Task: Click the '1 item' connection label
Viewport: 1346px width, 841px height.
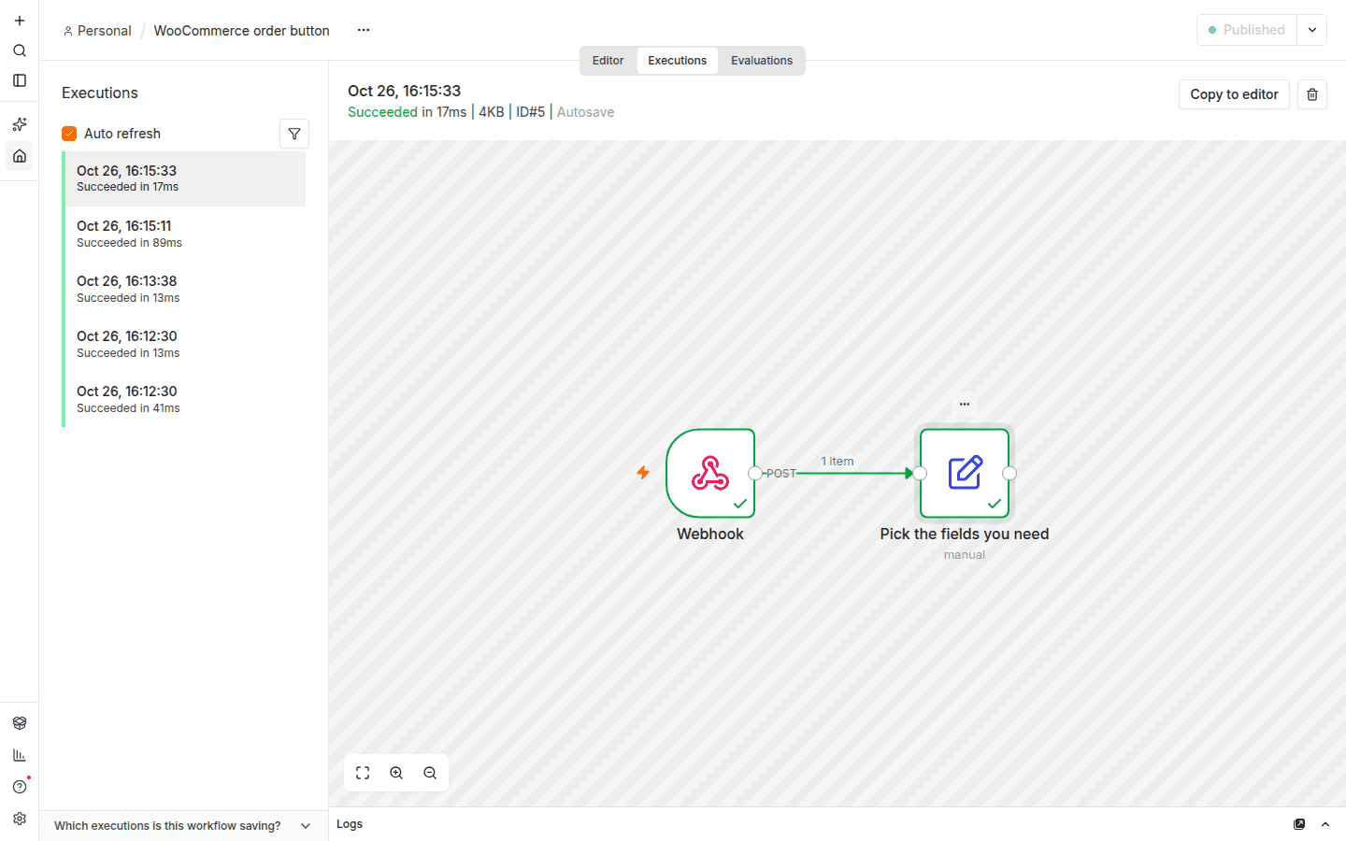Action: pos(838,462)
